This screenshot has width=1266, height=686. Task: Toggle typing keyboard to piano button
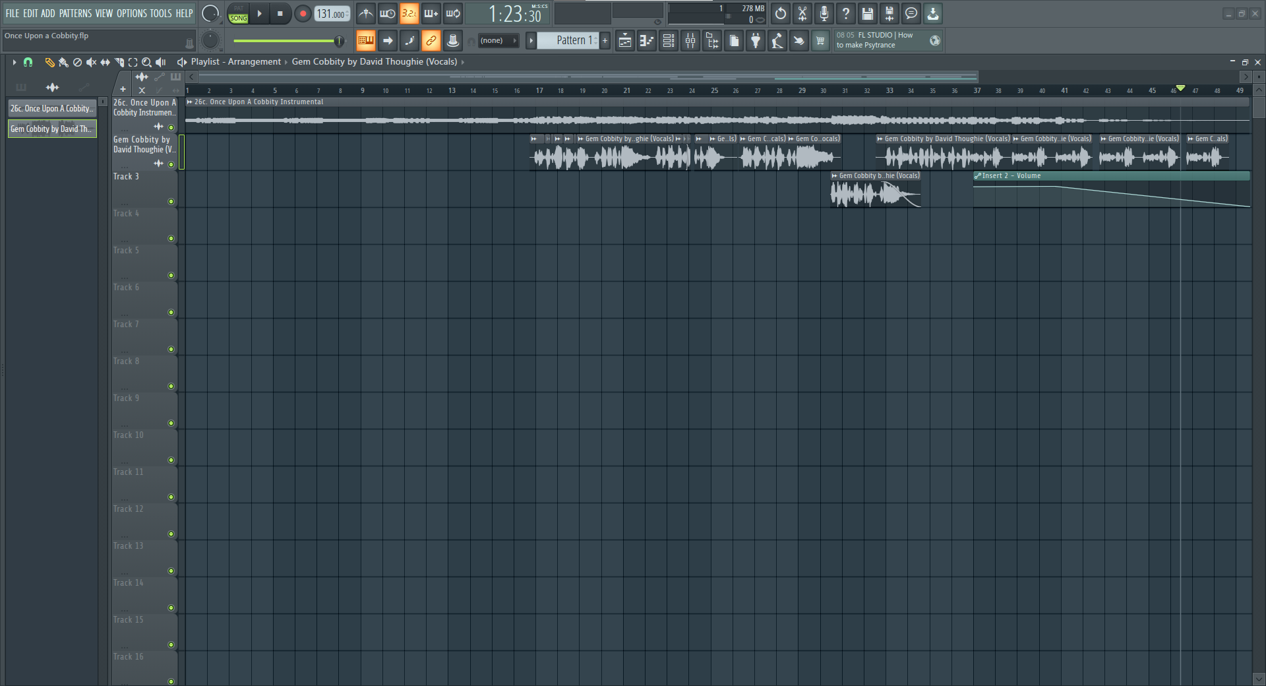tap(366, 41)
